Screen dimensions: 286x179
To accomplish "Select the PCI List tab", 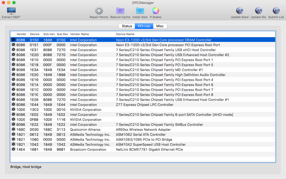I will tap(144, 26).
